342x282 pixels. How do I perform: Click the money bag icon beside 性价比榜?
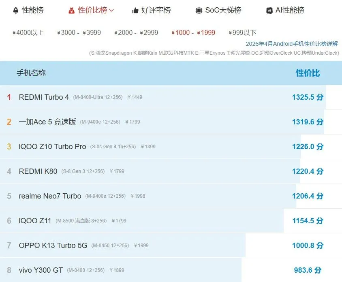(x=71, y=10)
